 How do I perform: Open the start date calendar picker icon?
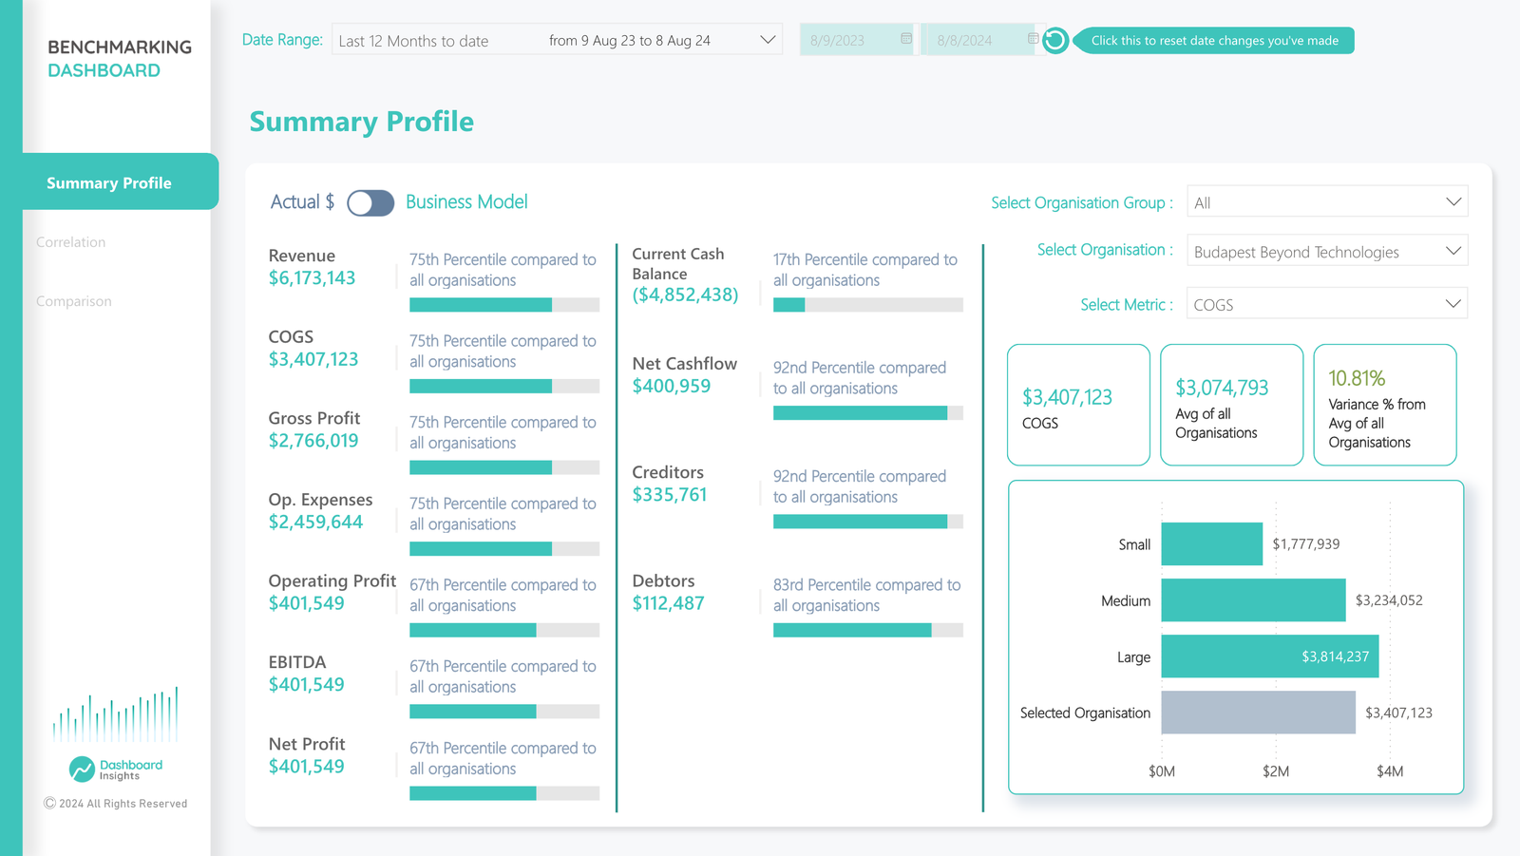point(906,39)
